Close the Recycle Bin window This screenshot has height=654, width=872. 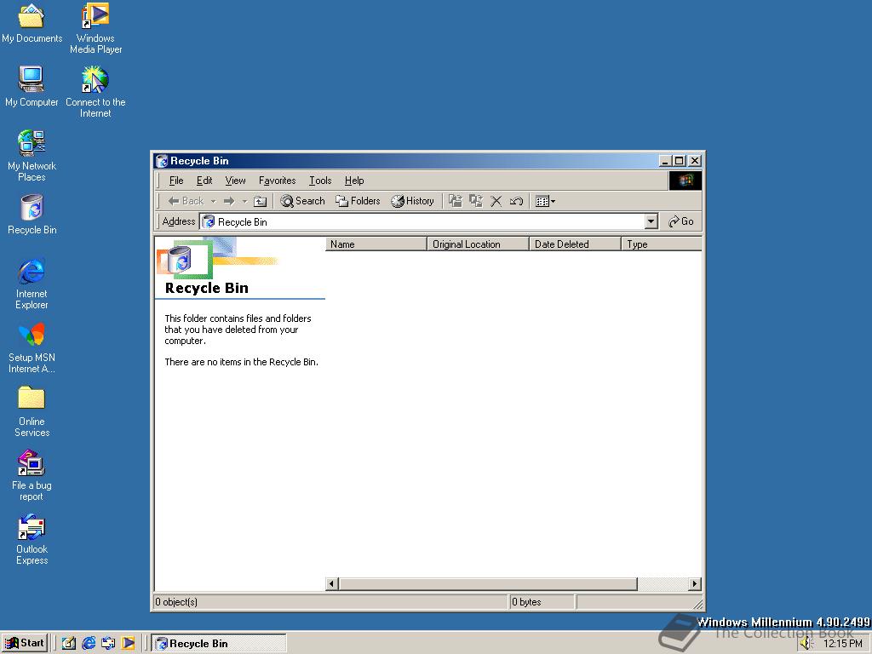tap(695, 161)
